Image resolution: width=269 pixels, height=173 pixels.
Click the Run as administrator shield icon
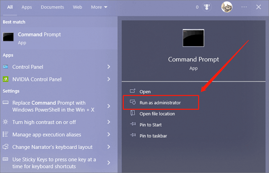click(133, 102)
